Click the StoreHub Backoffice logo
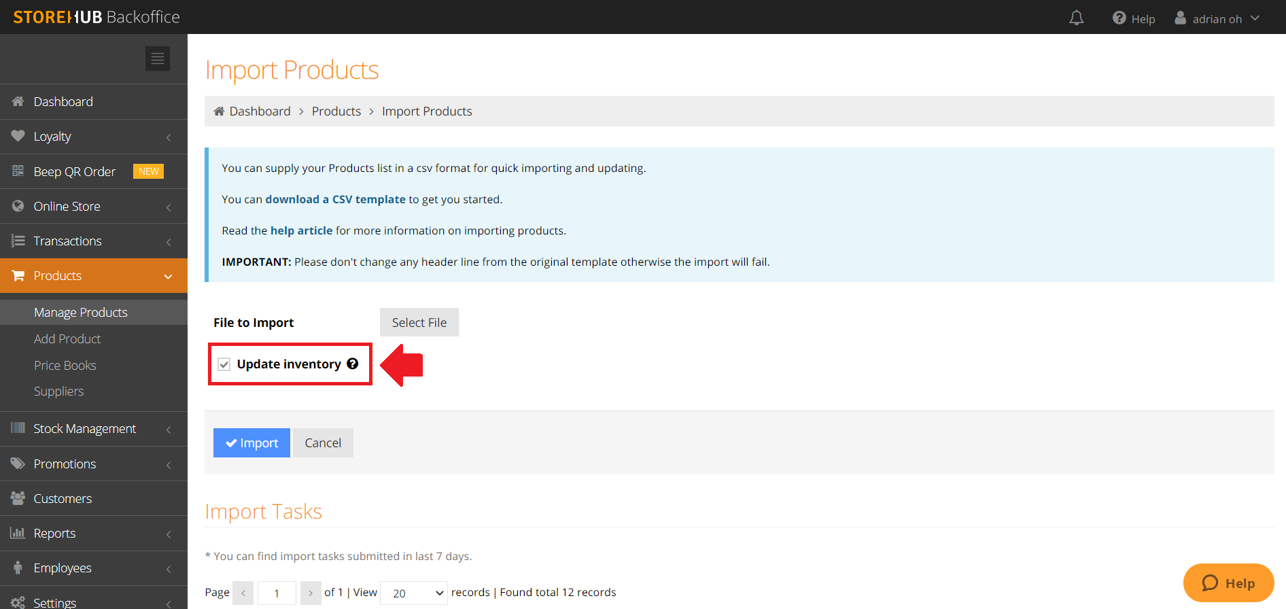This screenshot has width=1286, height=609. (97, 17)
